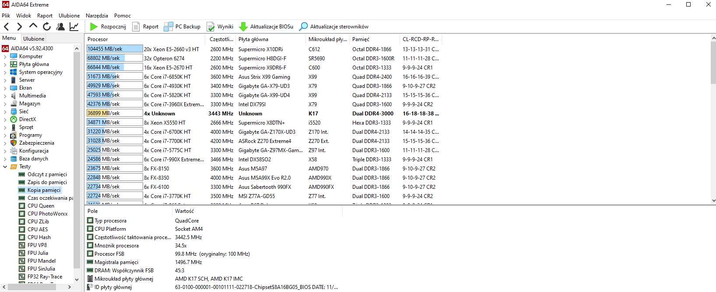Go up one level with the up arrow
716x292 pixels.
click(x=33, y=26)
